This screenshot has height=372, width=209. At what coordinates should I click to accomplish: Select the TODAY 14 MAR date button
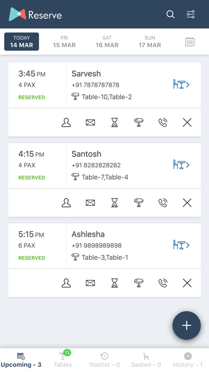point(21,42)
